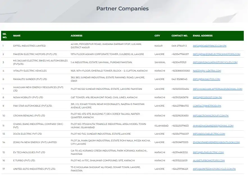Select PAK STAR AUTOMOBILE (PVT.)LTD. name
The height and width of the screenshot is (177, 248).
pos(33,106)
